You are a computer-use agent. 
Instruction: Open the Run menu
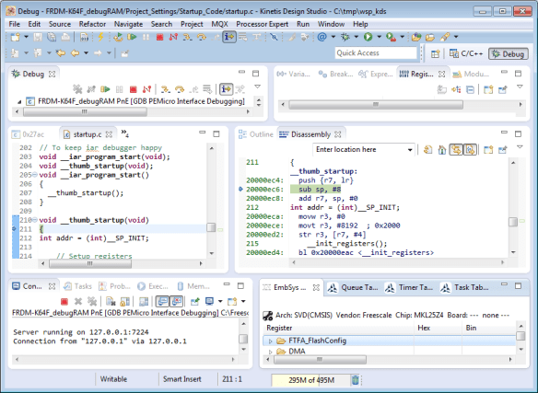coord(303,24)
